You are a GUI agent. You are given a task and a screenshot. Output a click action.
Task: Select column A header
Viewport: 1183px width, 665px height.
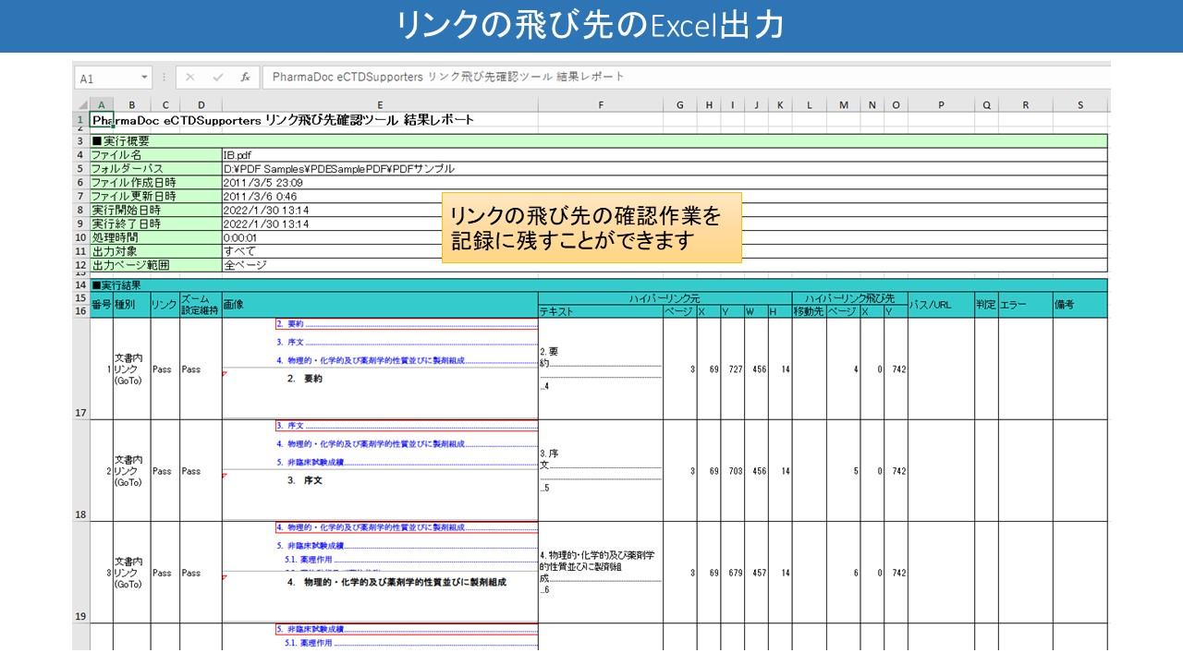click(101, 105)
